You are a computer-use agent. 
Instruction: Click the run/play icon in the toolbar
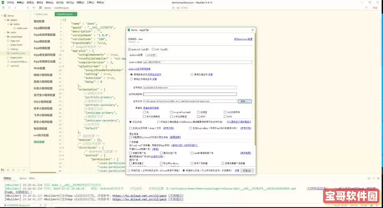click(34, 8)
